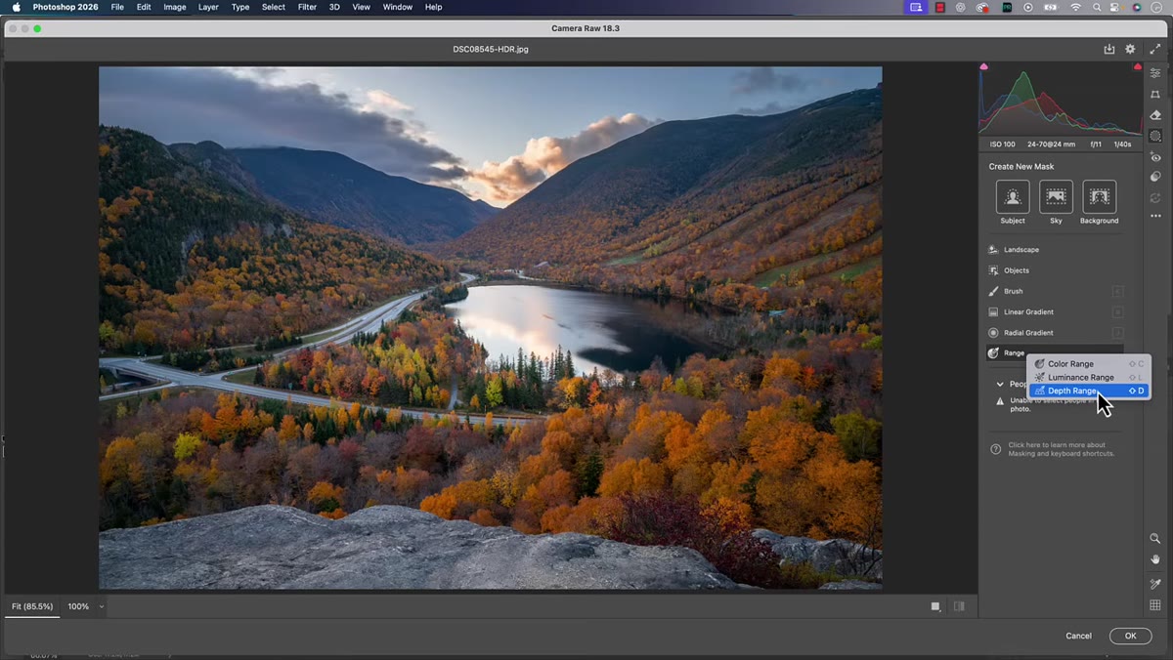Toggle full screen mode arrows icon
1173x660 pixels.
1155,49
